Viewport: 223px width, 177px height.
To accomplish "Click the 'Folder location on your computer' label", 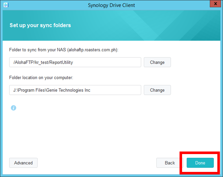I will 41,78.
